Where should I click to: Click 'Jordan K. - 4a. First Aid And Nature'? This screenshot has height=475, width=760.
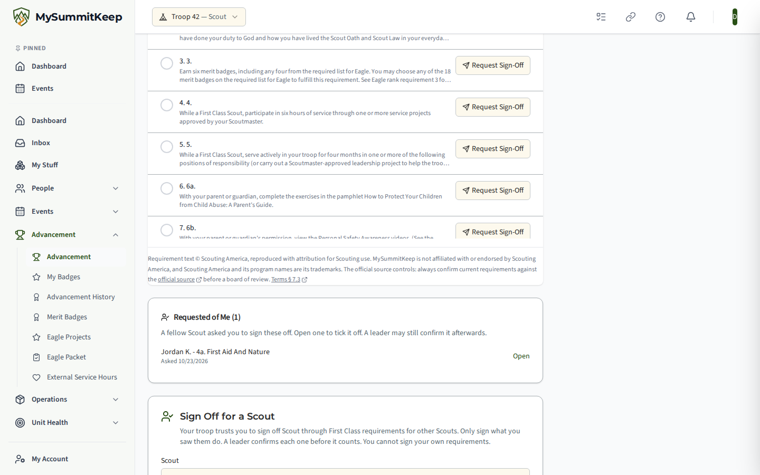[x=215, y=351]
